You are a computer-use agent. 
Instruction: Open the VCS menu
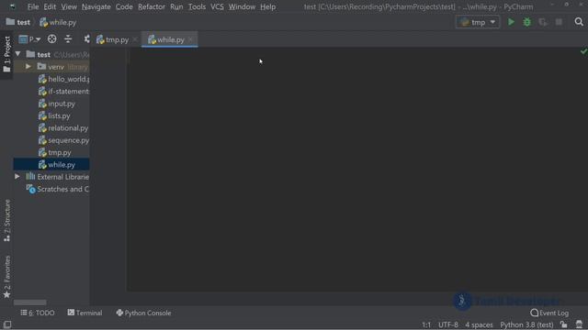pyautogui.click(x=217, y=6)
